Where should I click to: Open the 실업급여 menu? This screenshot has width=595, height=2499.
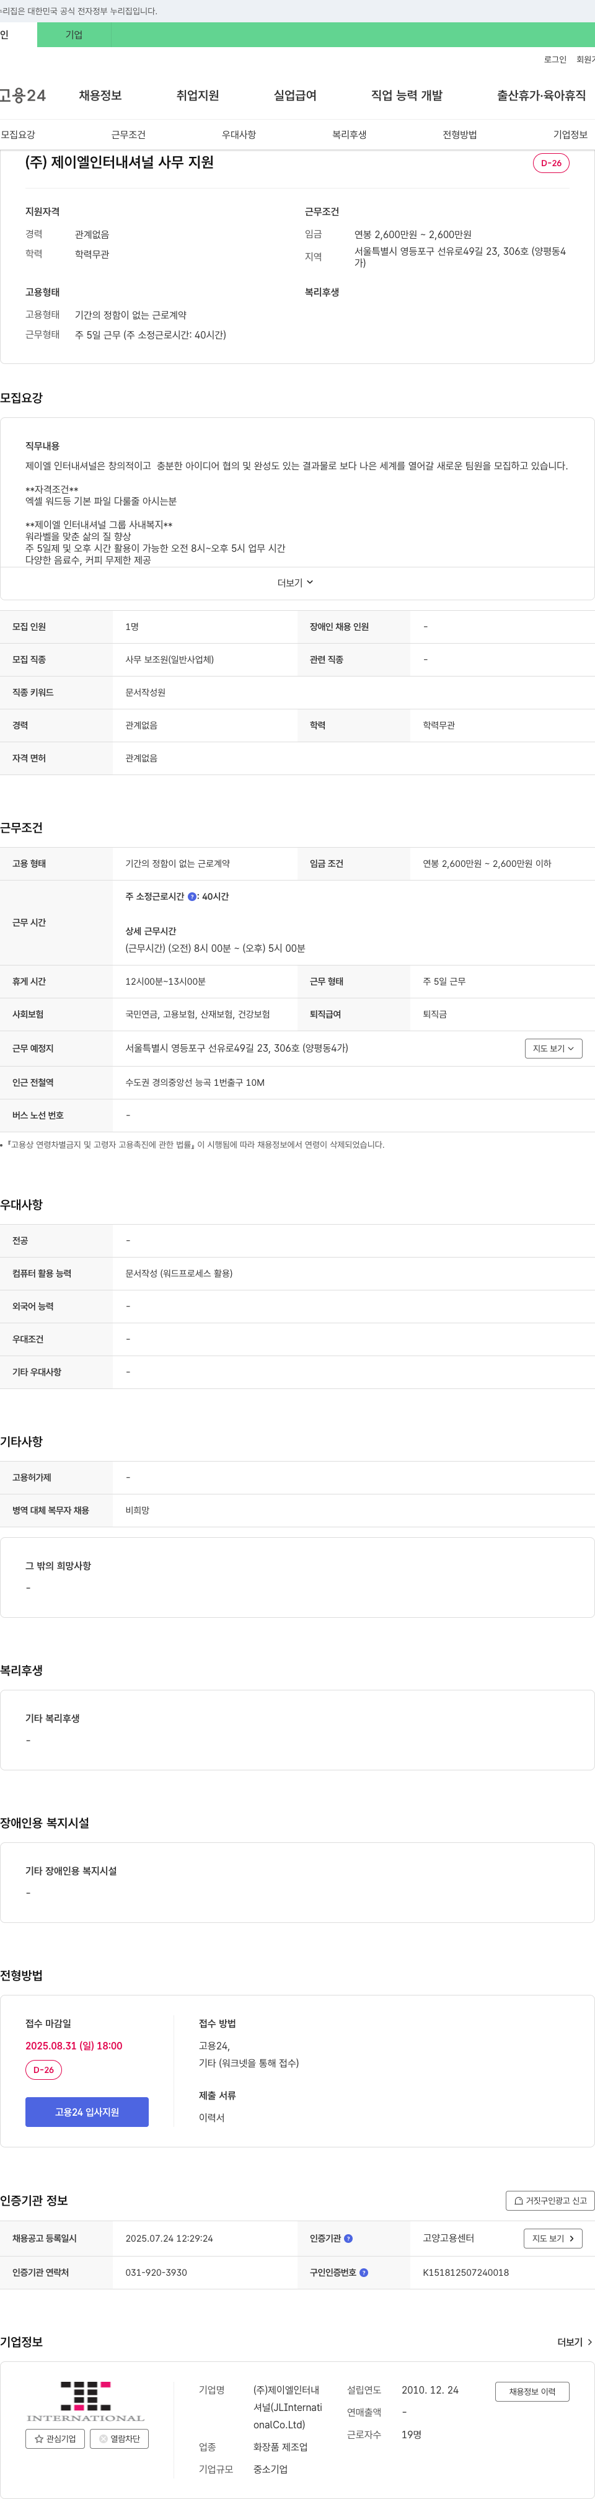coord(296,95)
